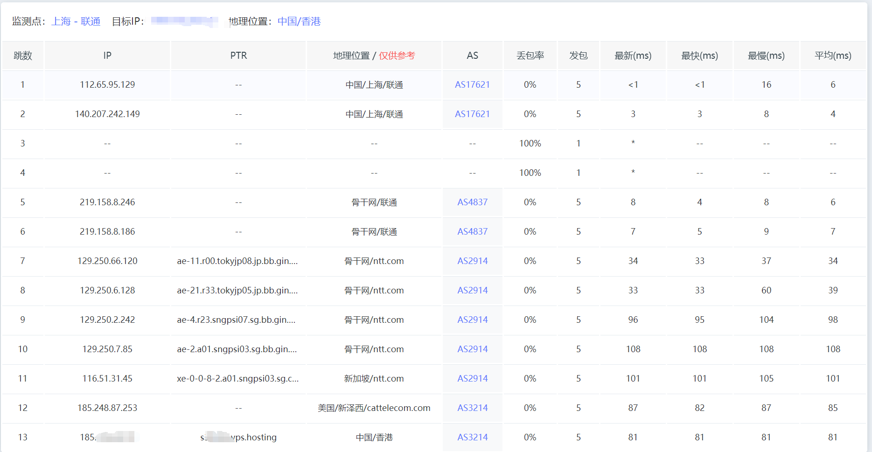Select the 最新(ms) column header
This screenshot has width=872, height=452.
[633, 56]
